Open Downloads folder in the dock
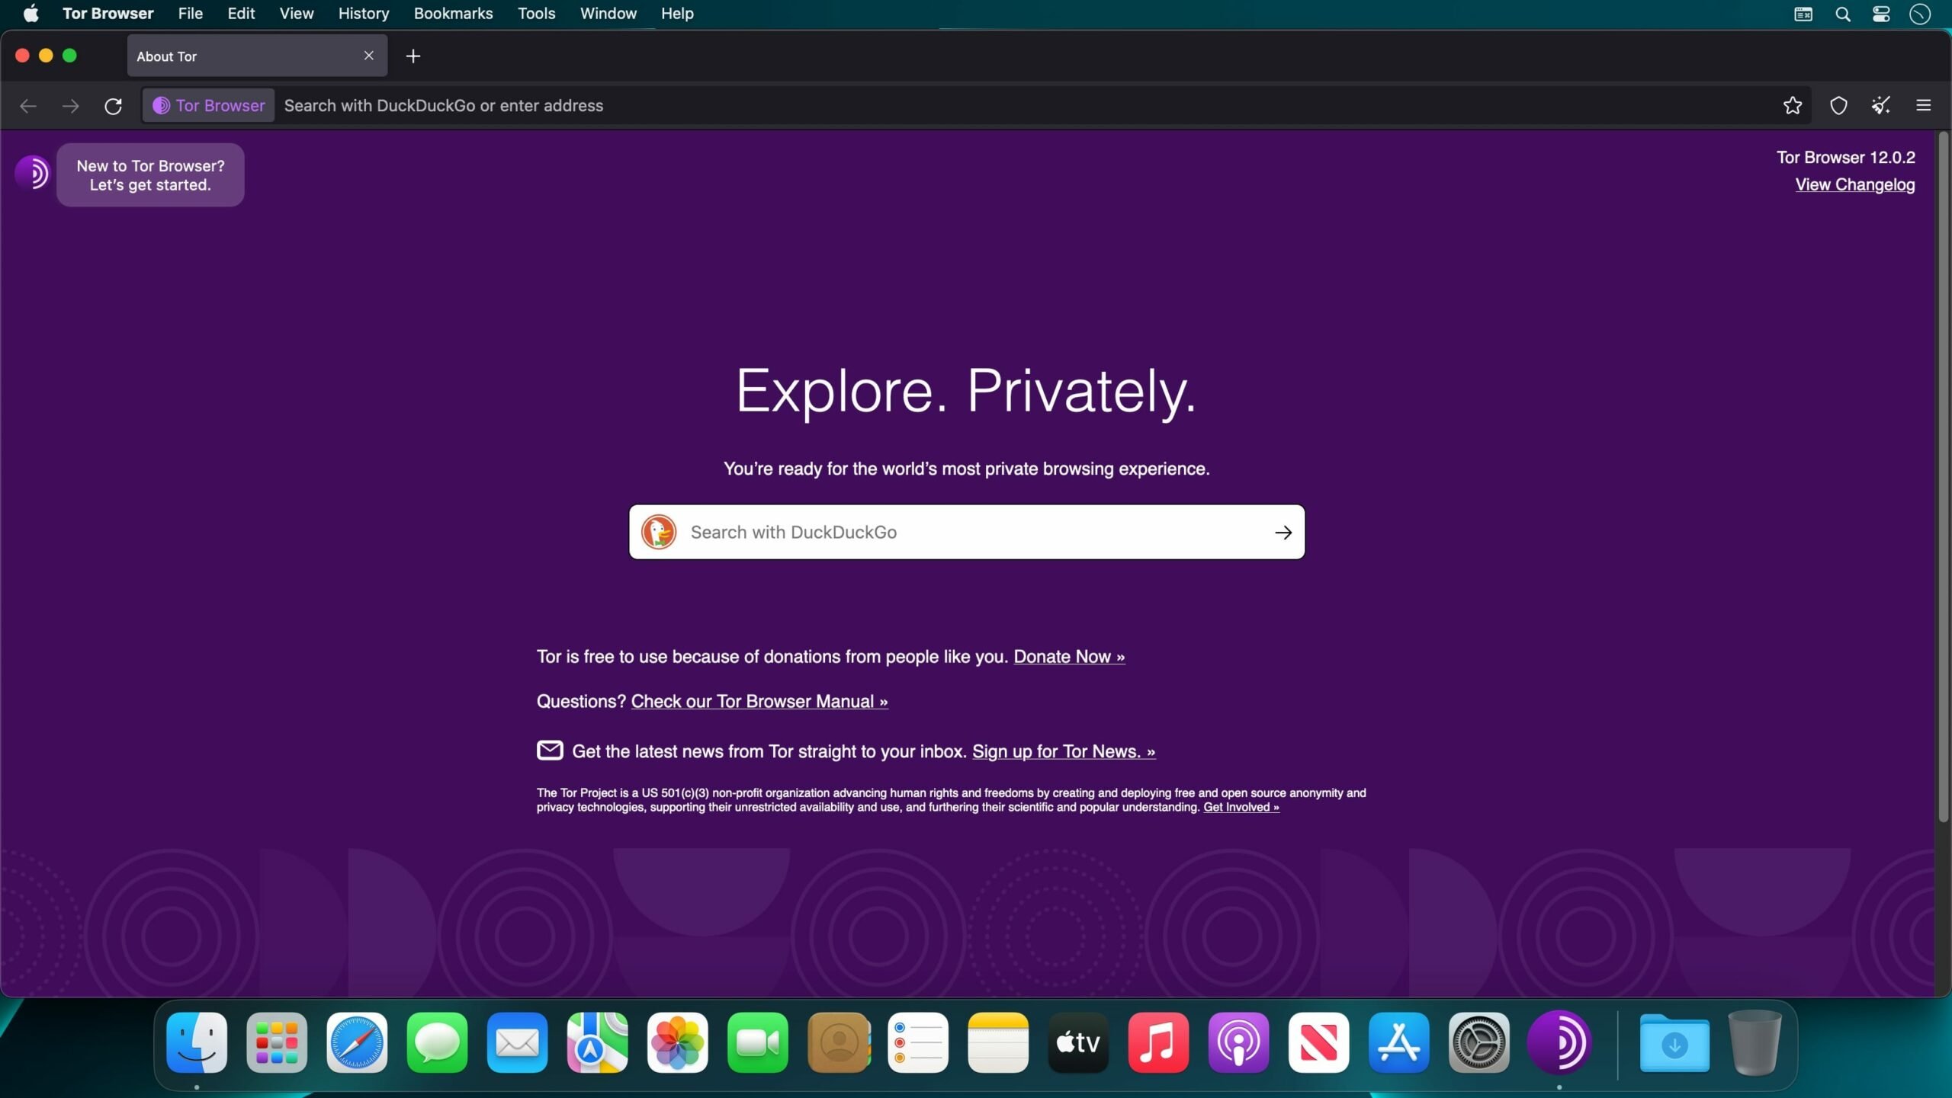This screenshot has height=1098, width=1952. (1674, 1042)
